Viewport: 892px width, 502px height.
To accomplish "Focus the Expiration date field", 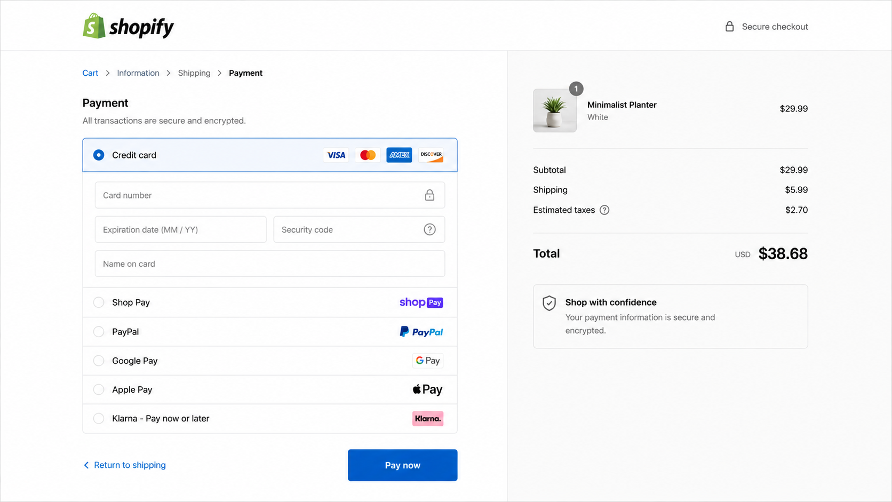I will click(x=181, y=229).
